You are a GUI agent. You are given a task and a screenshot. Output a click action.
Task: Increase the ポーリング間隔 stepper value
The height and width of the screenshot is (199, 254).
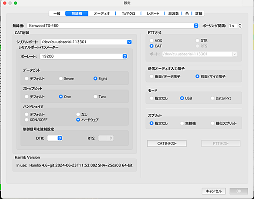coord(240,24)
